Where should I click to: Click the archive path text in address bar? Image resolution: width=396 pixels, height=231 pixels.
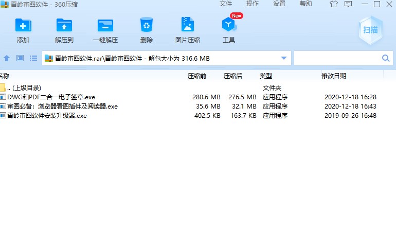[x=132, y=58]
